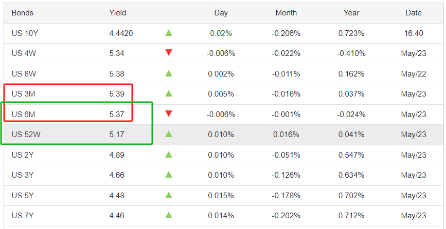The height and width of the screenshot is (229, 446).
Task: Click the red down arrow for US 6M
Action: (169, 114)
